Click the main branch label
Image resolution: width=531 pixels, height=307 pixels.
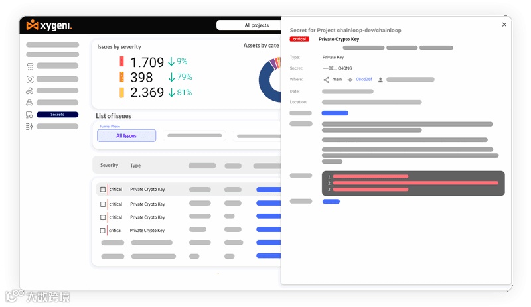[x=337, y=79]
